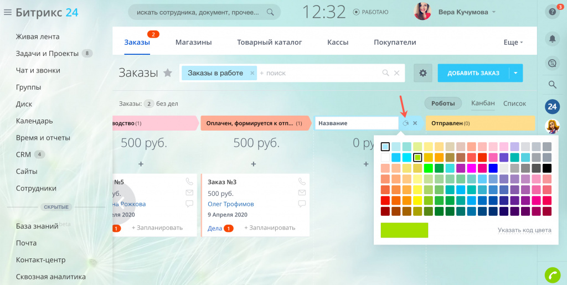Viewport: 567px width, 285px height.
Task: Click Название stage name field
Action: (357, 123)
